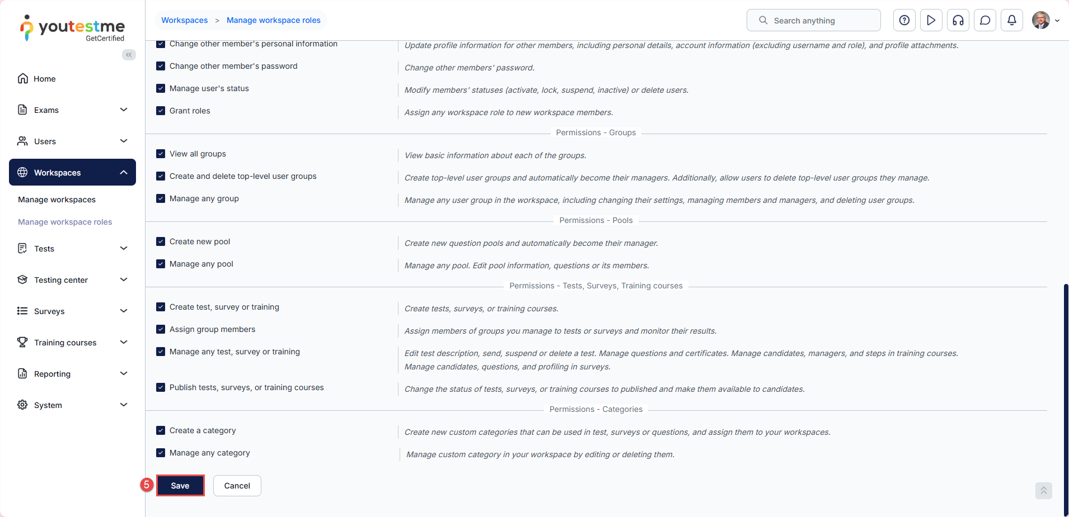Screen dimensions: 1069x517
Task: Uncheck the Create a category checkbox
Action: point(161,430)
